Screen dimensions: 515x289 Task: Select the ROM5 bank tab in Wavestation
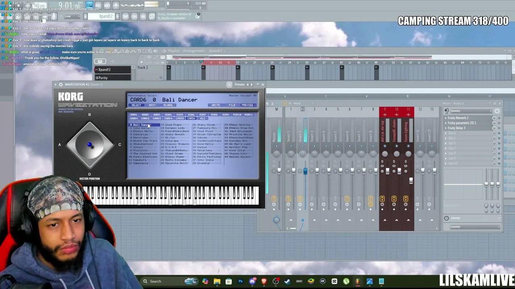[x=180, y=115]
